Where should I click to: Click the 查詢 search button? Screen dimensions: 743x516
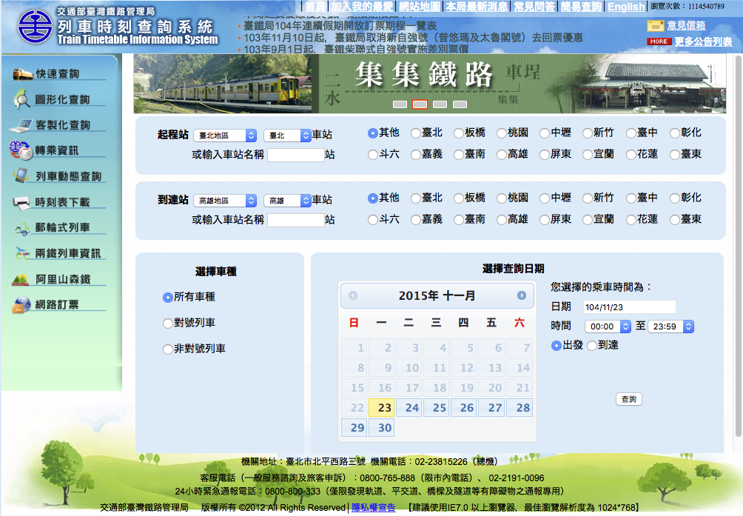(x=629, y=399)
